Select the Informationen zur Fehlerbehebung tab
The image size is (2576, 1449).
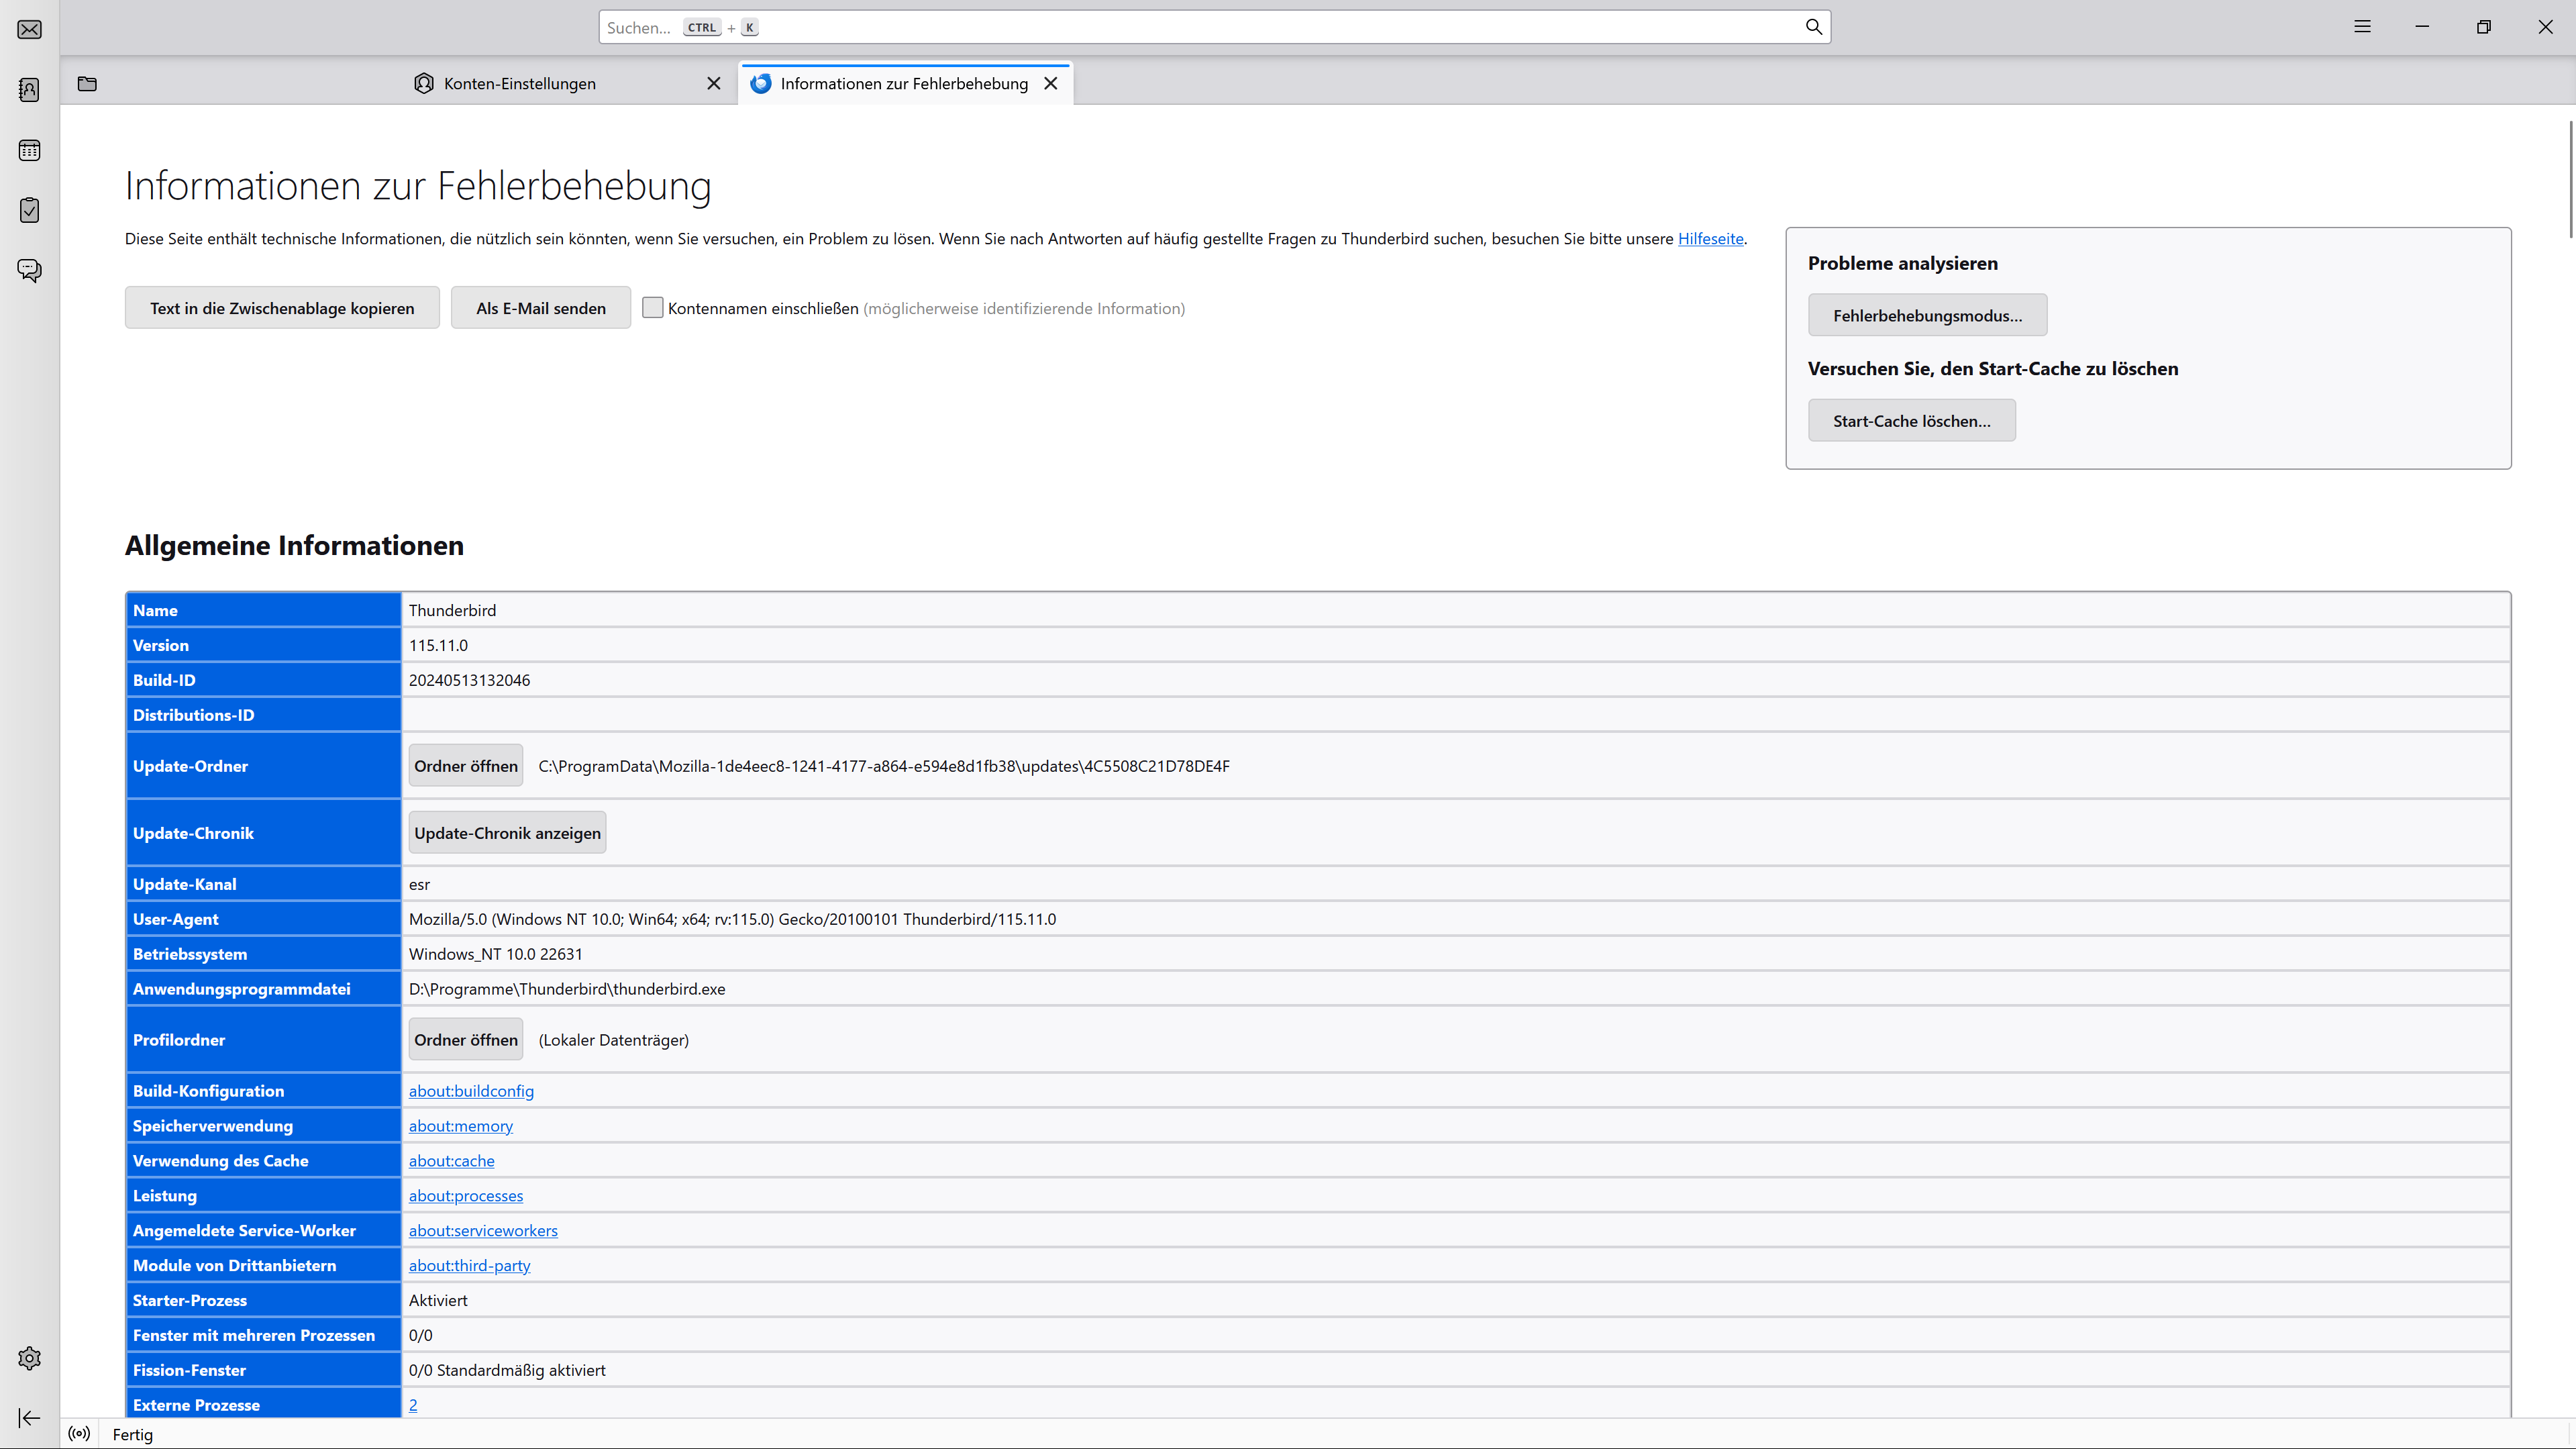coord(905,83)
